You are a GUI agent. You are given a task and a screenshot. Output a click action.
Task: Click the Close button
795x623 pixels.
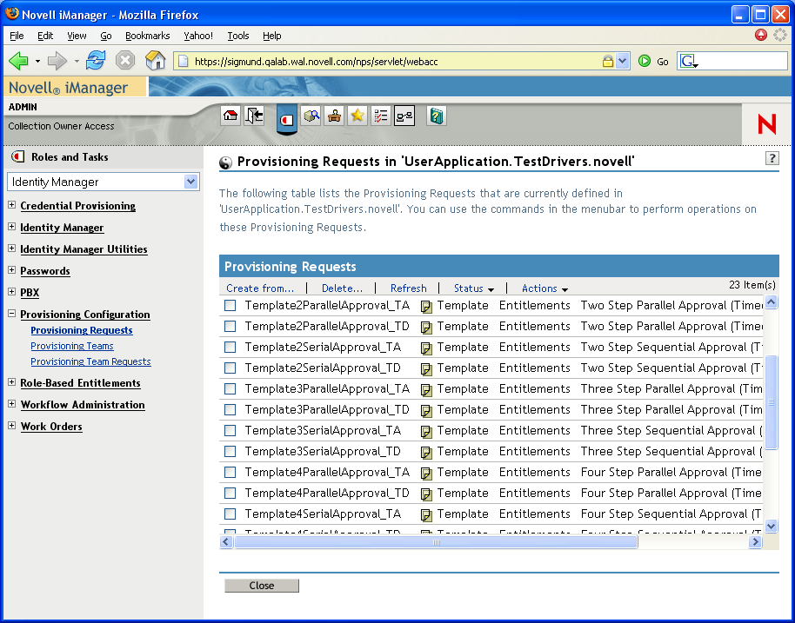[x=262, y=586]
